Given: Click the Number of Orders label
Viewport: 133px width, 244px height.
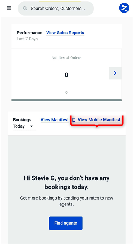Looking at the screenshot, I should [x=66, y=58].
